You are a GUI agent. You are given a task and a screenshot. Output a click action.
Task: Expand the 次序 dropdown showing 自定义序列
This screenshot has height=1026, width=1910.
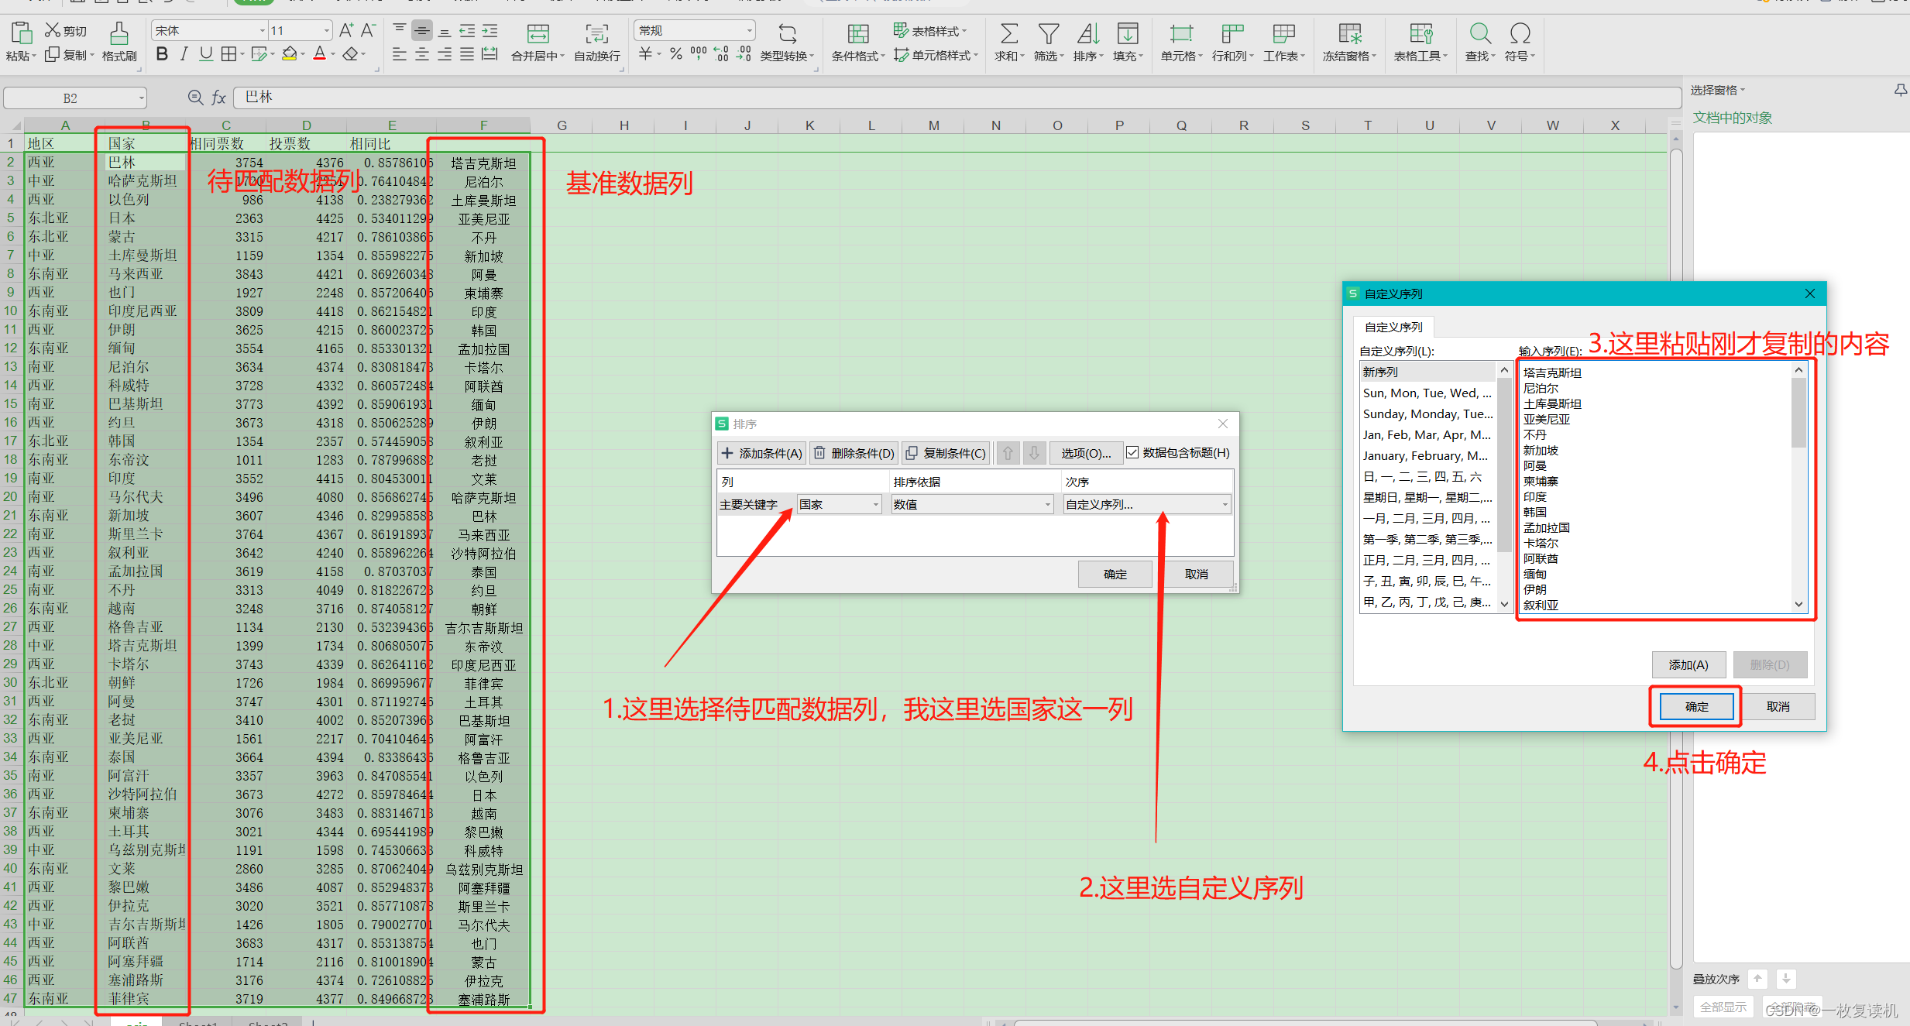pyautogui.click(x=1225, y=505)
